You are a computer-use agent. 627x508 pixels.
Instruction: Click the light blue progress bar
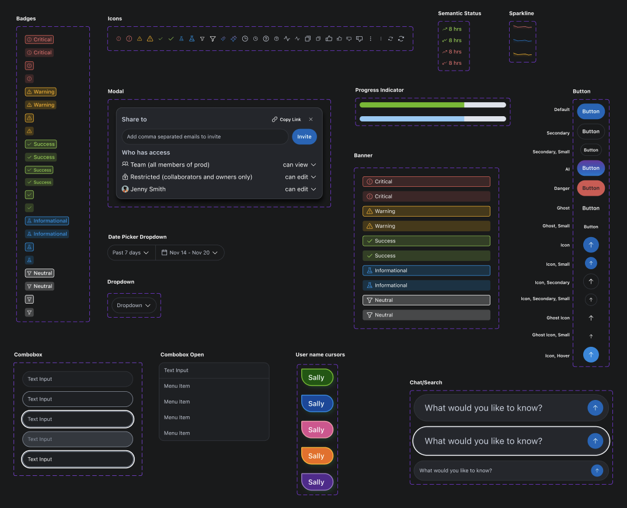(433, 119)
